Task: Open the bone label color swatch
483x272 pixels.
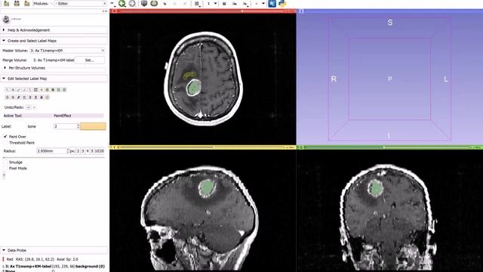Action: [93, 126]
